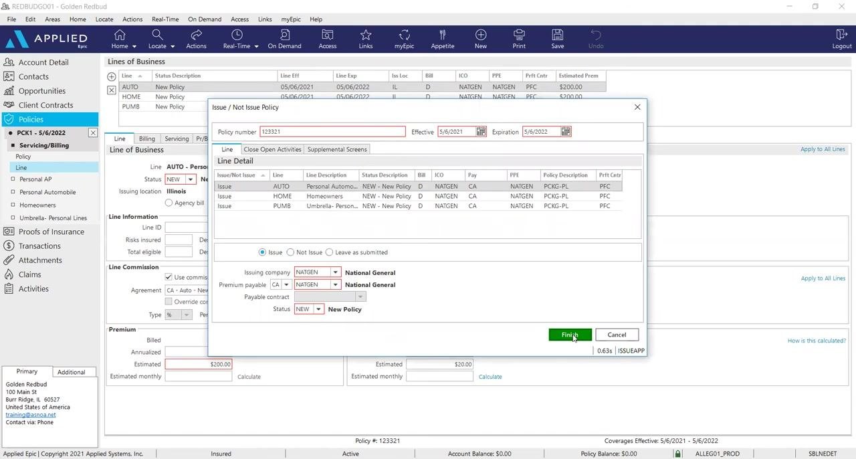The height and width of the screenshot is (459, 856).
Task: Expand the Issuing company dropdown
Action: (x=336, y=272)
